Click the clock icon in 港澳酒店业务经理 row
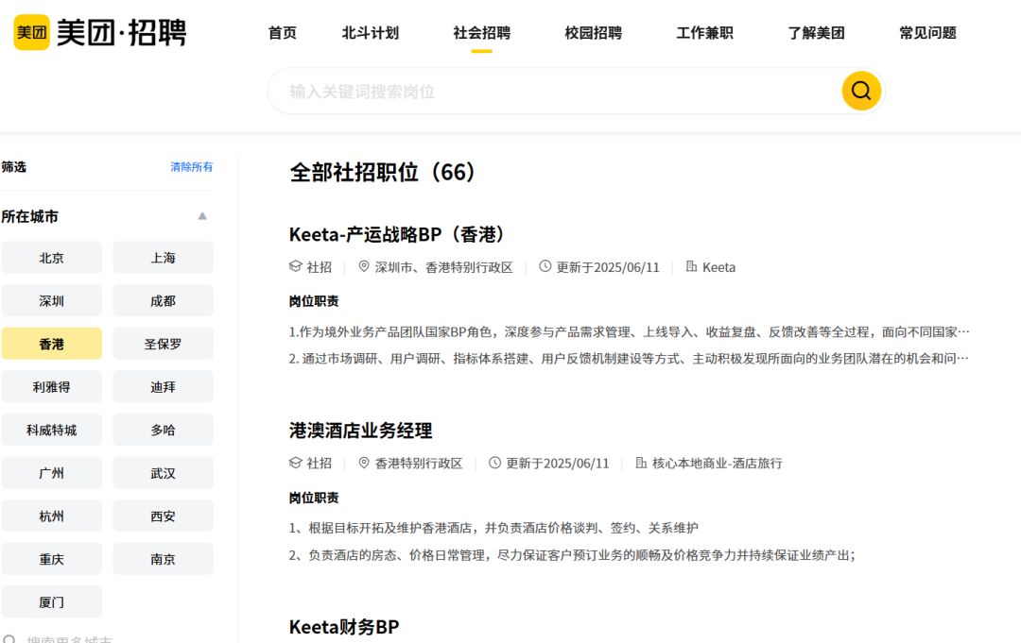This screenshot has width=1021, height=643. 494,463
